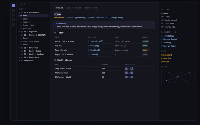Click the 'done' status badge

click(x=145, y=46)
